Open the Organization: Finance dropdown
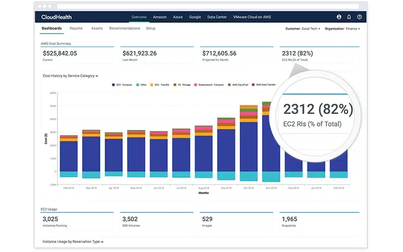 (343, 29)
